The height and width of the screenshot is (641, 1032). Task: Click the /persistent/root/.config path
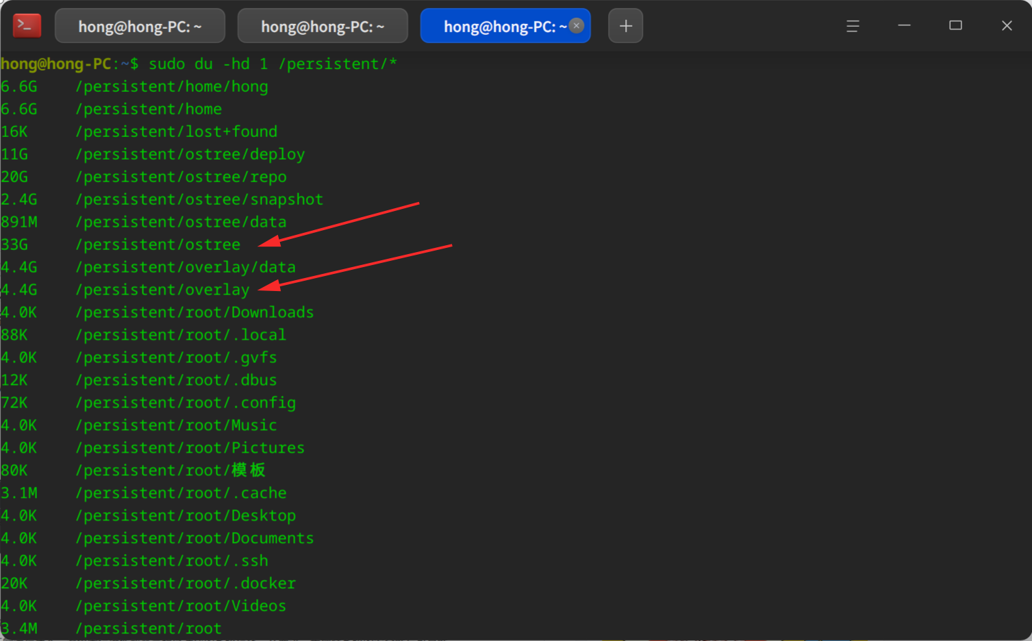point(186,403)
